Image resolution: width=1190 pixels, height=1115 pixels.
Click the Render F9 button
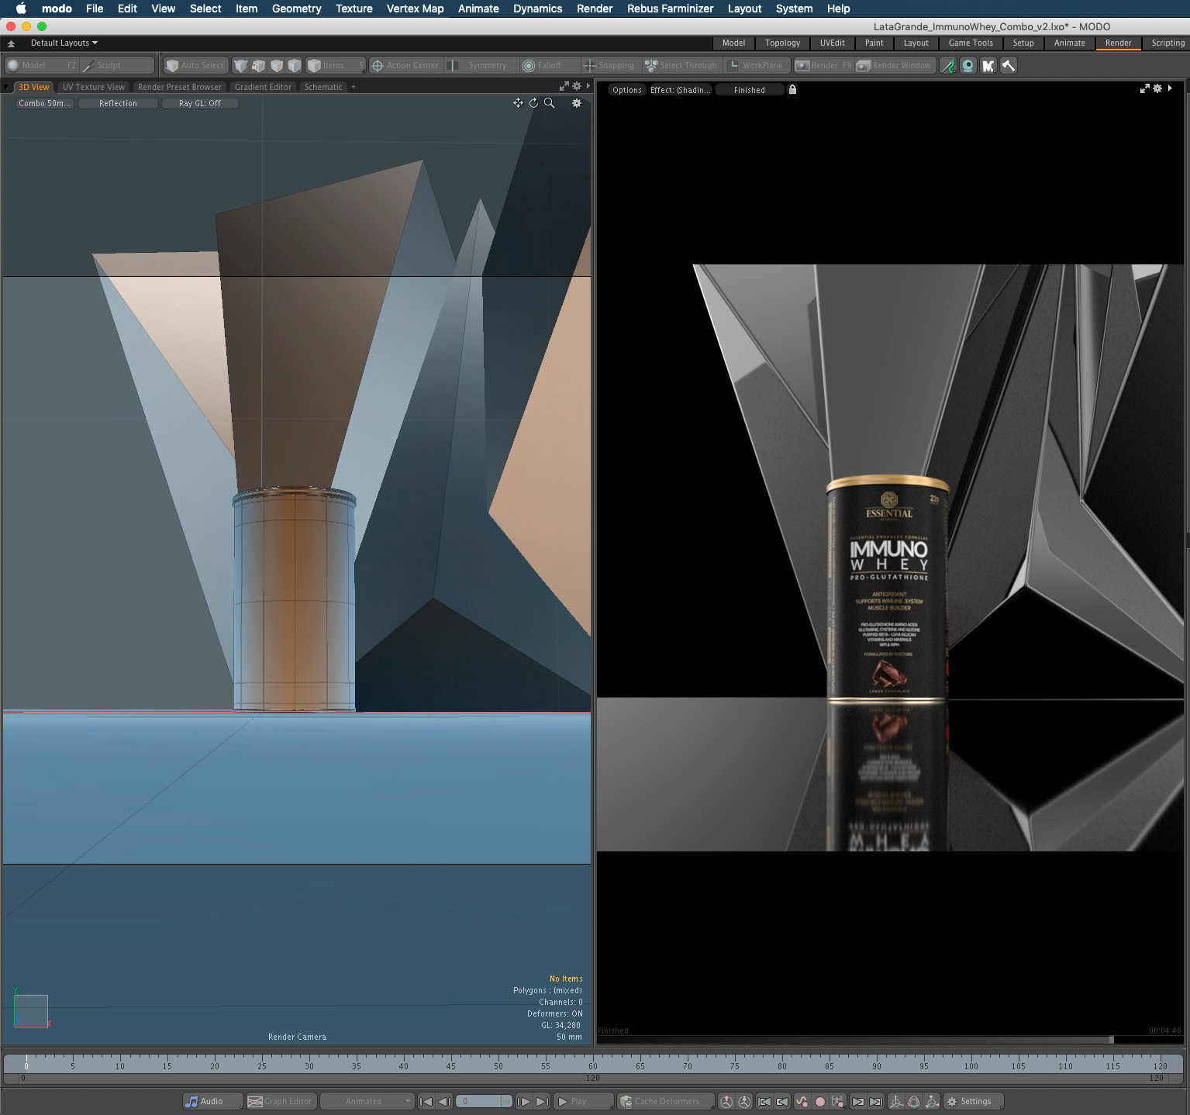pyautogui.click(x=823, y=65)
